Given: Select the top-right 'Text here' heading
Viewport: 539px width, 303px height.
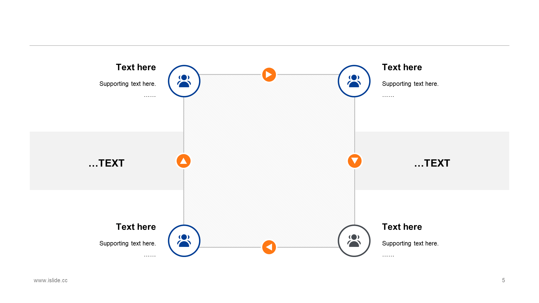Looking at the screenshot, I should pos(402,67).
